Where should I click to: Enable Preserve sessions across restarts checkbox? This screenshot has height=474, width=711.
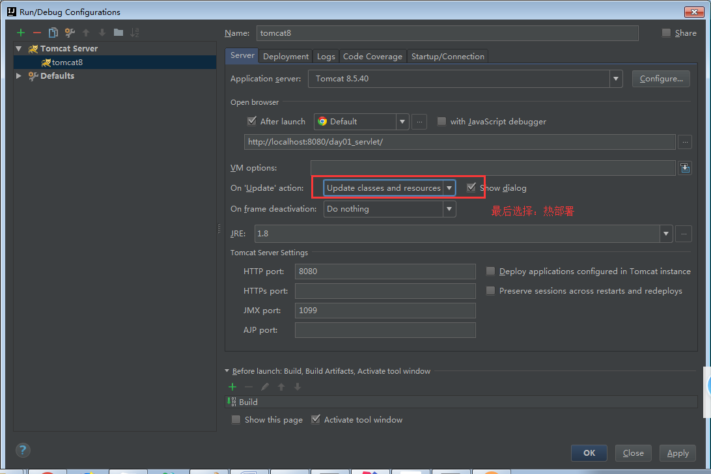490,291
